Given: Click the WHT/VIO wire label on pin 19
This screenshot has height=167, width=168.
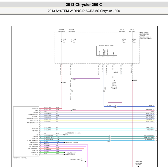Looking at the screenshot, I should [x=46, y=144].
